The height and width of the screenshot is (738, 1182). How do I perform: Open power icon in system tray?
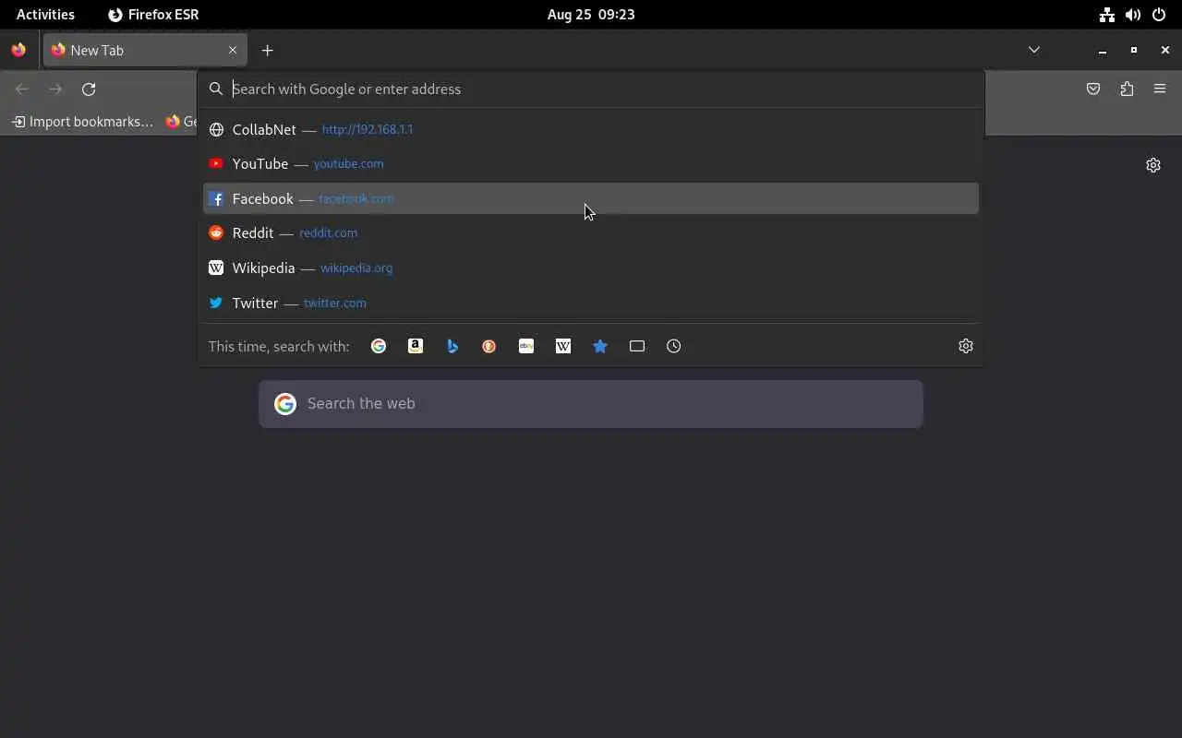[x=1158, y=14]
